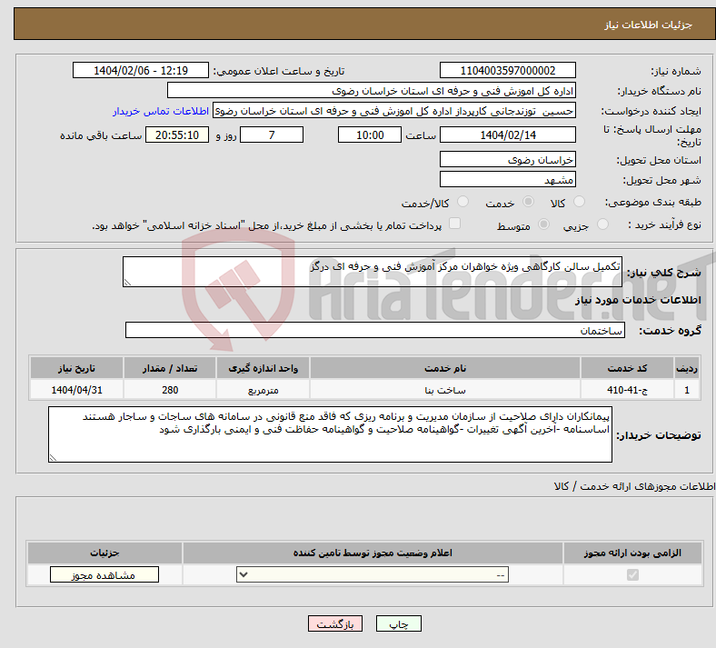Click the مشاهده مجوز button
The width and height of the screenshot is (716, 648).
click(x=104, y=574)
